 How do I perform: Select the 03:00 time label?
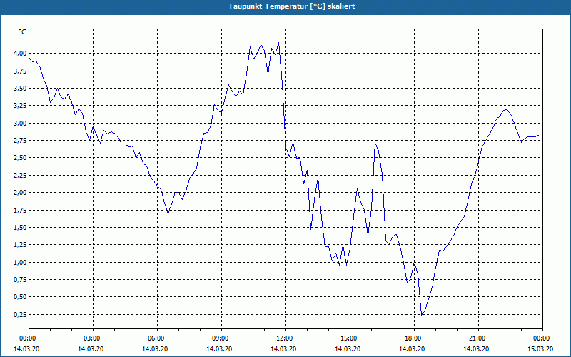pos(94,338)
